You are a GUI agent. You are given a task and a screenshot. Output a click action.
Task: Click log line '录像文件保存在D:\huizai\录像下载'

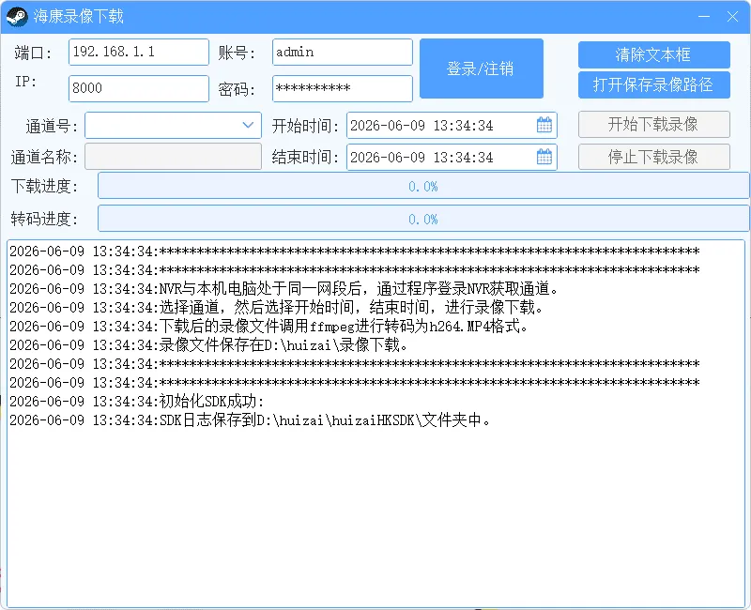point(208,344)
